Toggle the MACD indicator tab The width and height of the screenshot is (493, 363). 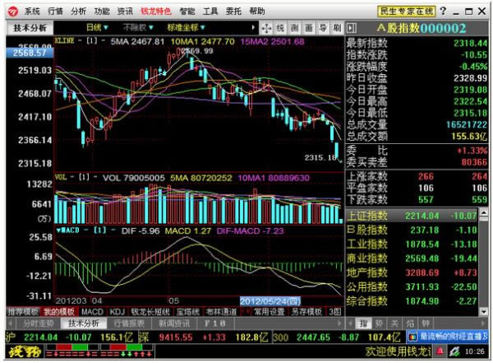pyautogui.click(x=92, y=312)
